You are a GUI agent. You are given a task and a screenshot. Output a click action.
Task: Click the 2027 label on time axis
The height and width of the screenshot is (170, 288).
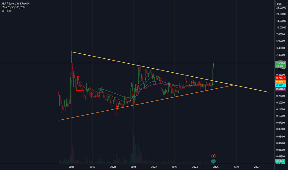tap(257, 167)
